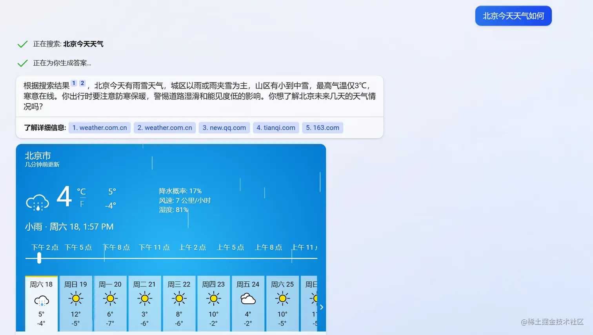Click the green checkmark beside 正在搜索

23,44
